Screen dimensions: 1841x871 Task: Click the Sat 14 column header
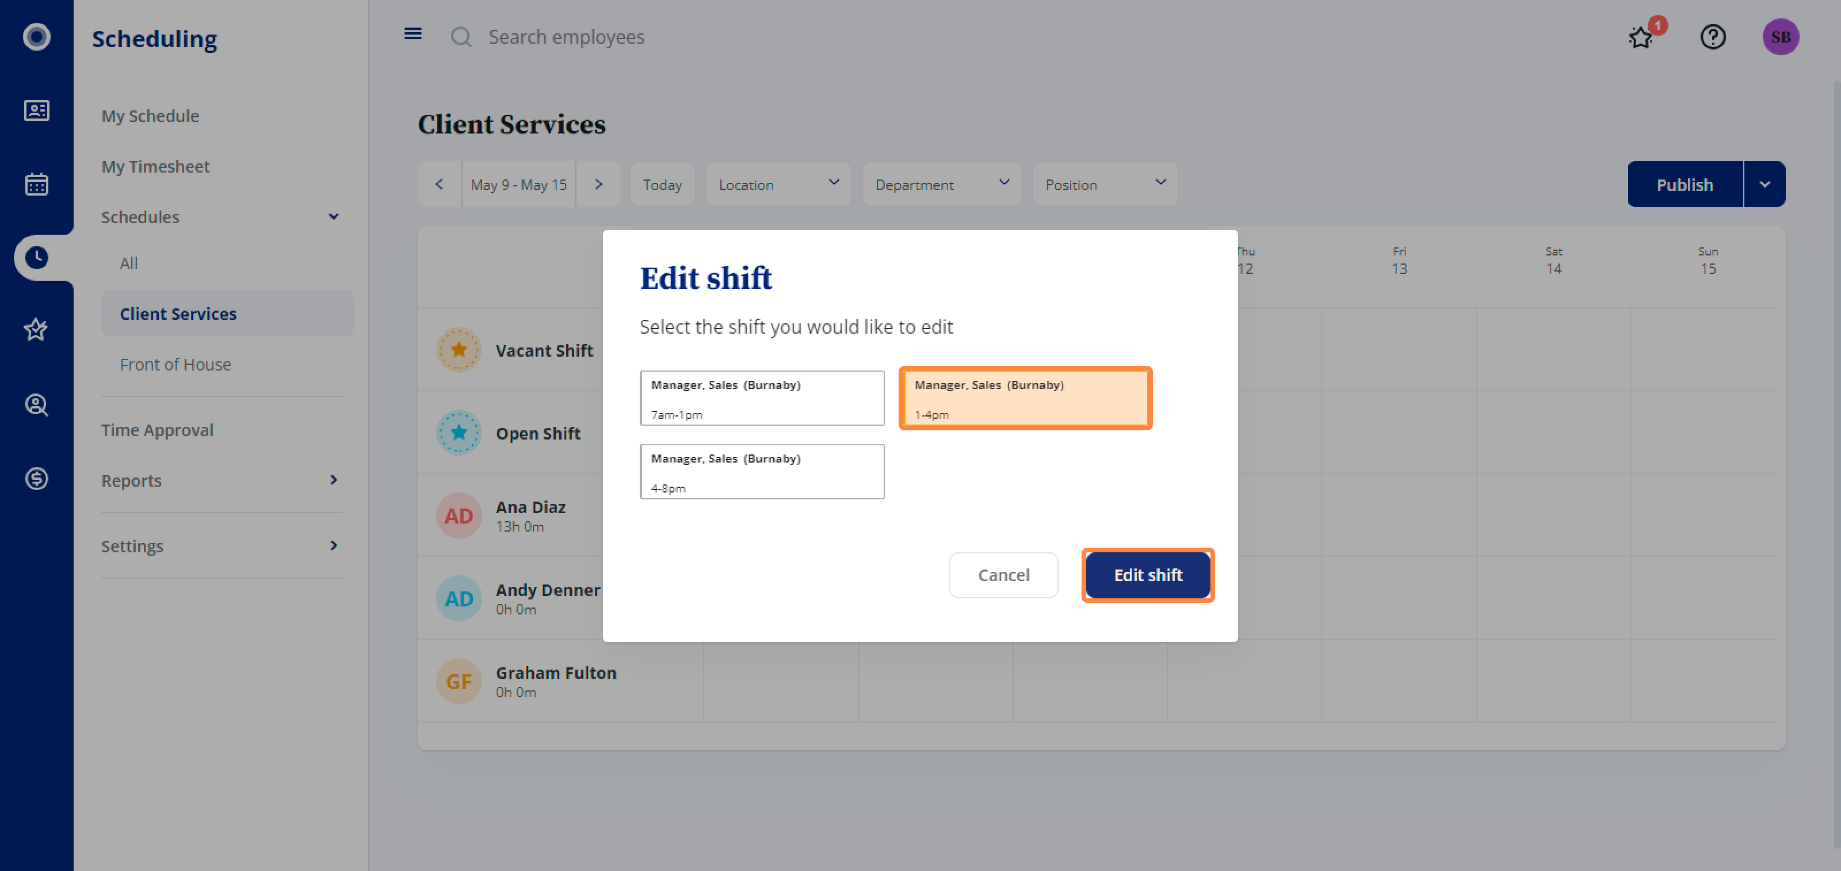(1554, 261)
